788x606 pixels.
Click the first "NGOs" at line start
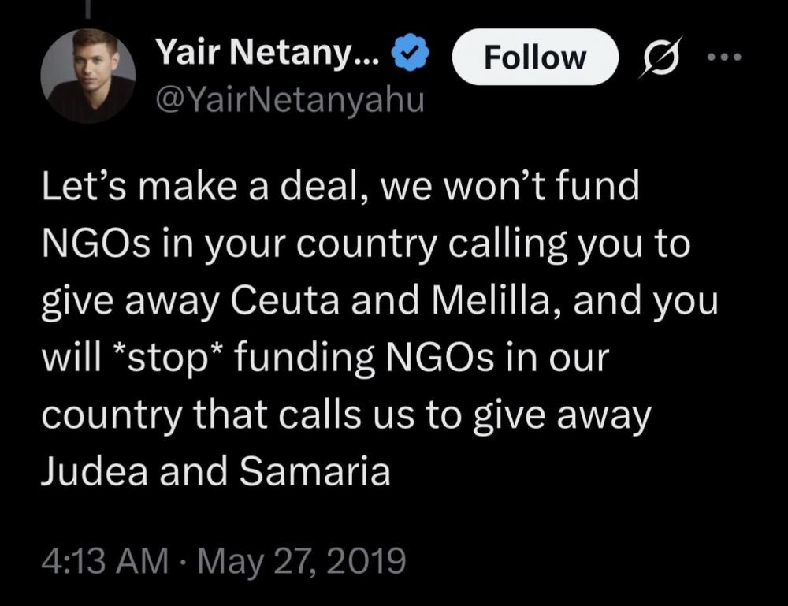point(96,244)
